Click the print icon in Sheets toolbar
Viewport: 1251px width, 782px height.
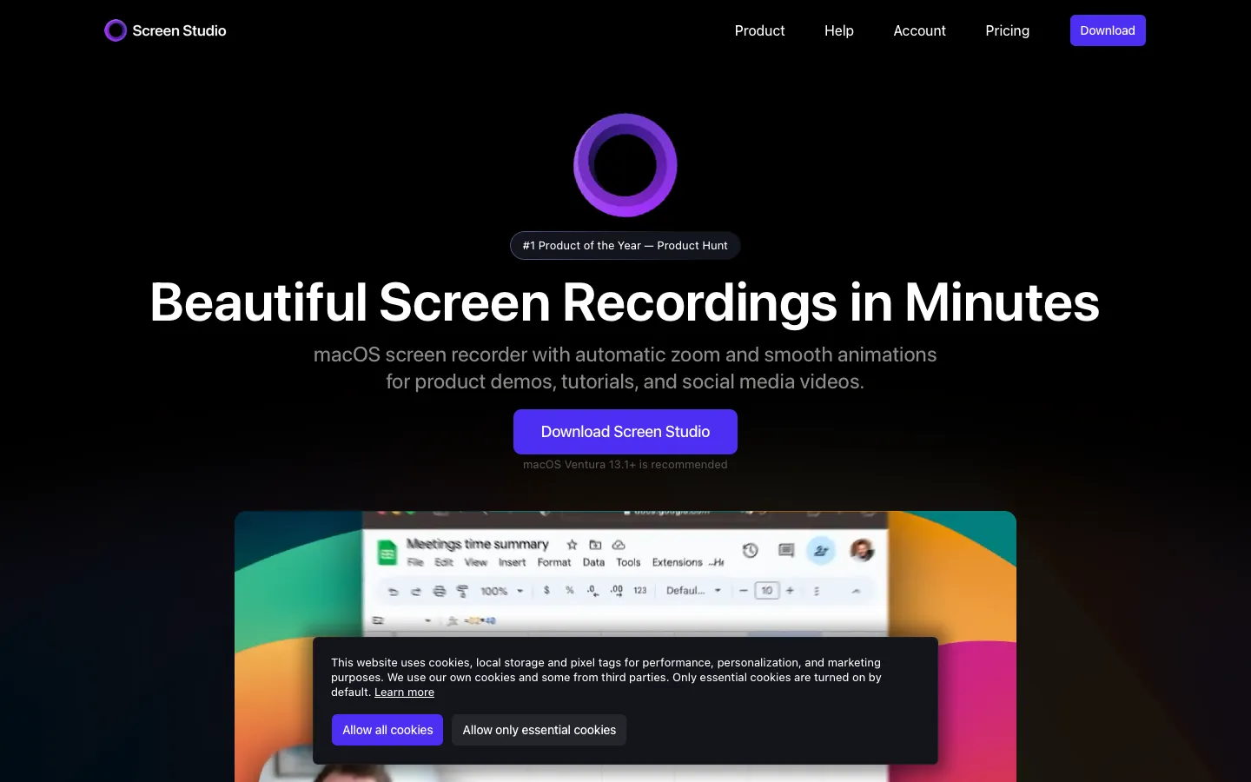[x=439, y=591]
